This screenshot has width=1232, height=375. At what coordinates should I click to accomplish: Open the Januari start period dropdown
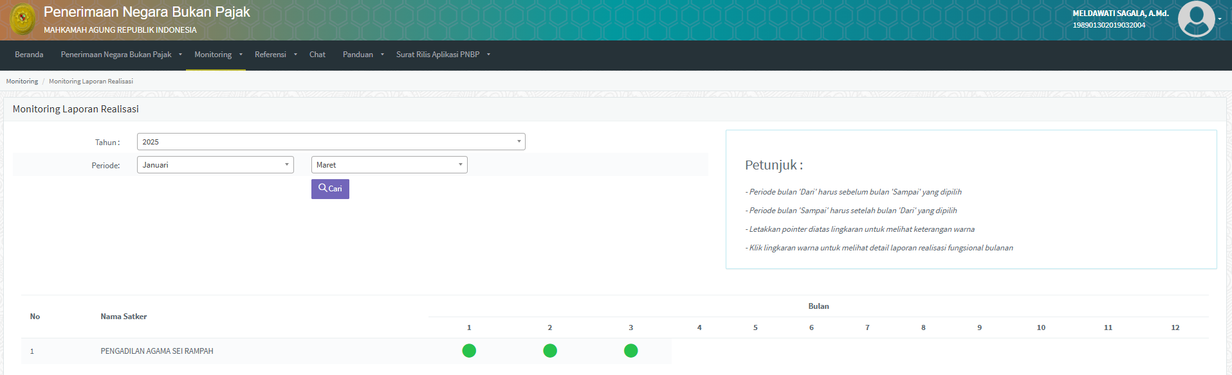click(215, 165)
